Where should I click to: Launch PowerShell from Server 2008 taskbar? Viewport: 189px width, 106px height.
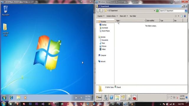point(112,97)
